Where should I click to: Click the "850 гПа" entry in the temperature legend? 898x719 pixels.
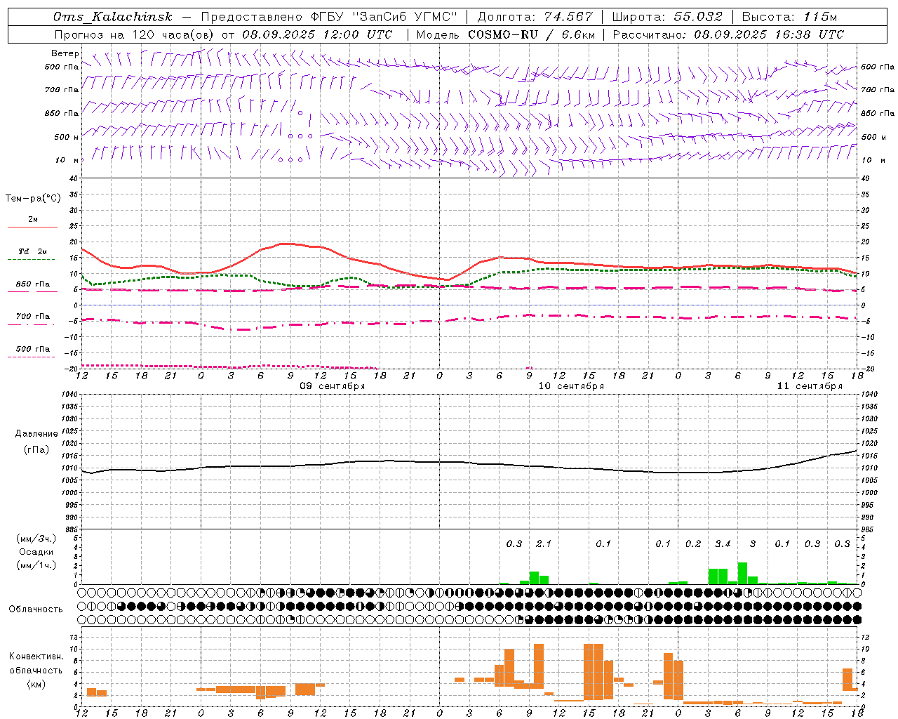click(x=33, y=284)
